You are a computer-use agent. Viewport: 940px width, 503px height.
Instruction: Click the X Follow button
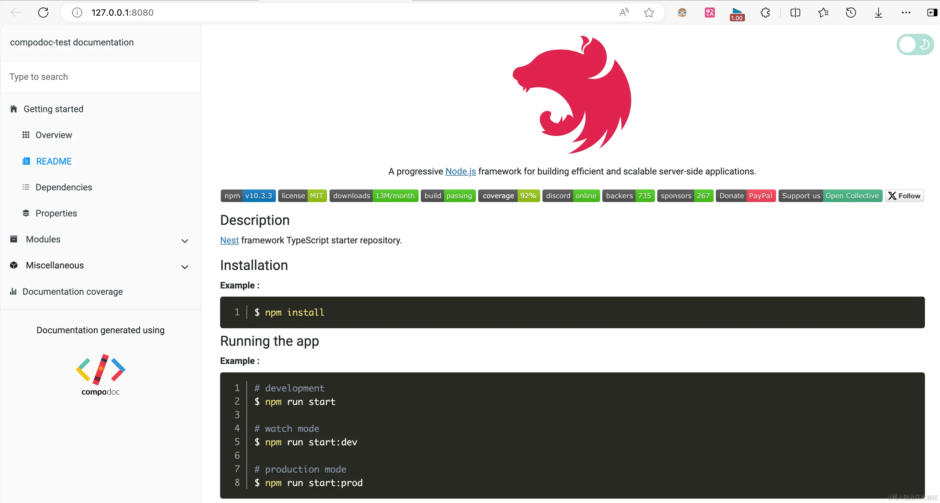tap(904, 196)
